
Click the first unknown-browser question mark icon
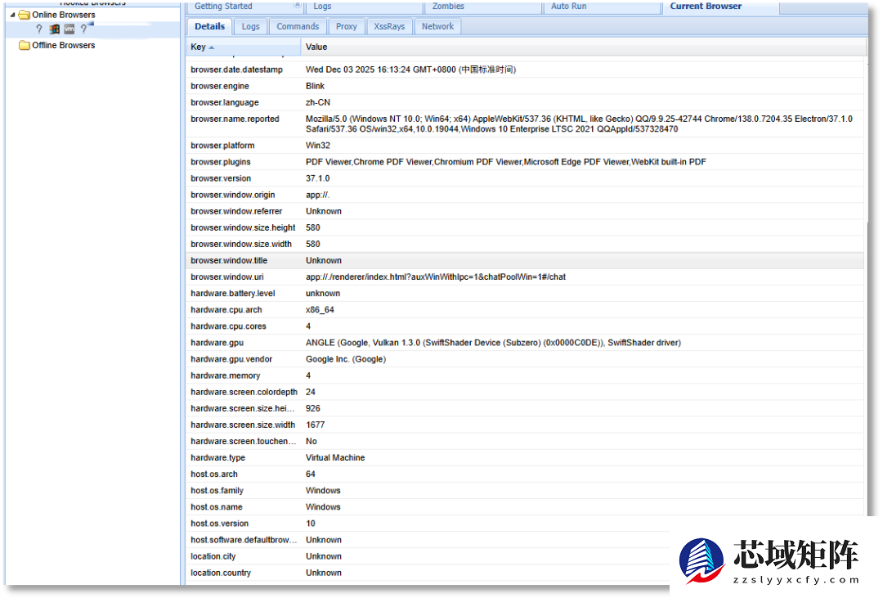[39, 29]
